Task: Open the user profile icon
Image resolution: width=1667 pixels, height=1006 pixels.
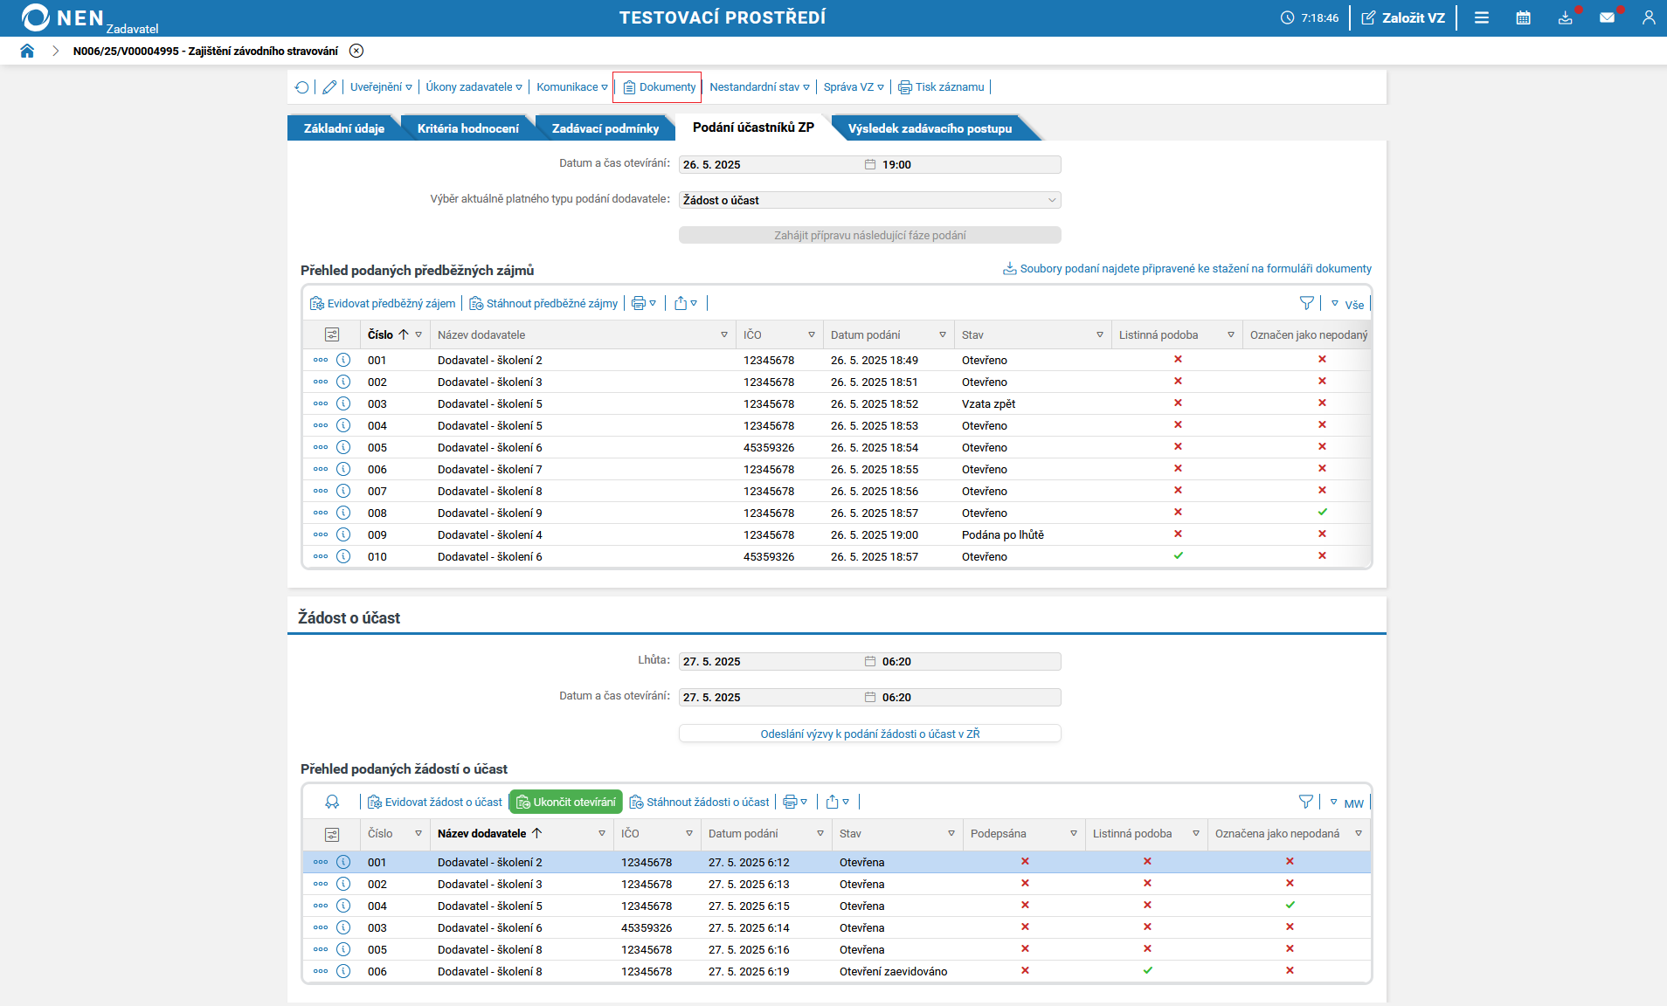Action: click(1649, 17)
